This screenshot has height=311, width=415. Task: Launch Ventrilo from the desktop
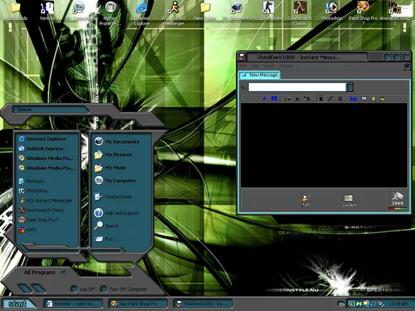[47, 12]
